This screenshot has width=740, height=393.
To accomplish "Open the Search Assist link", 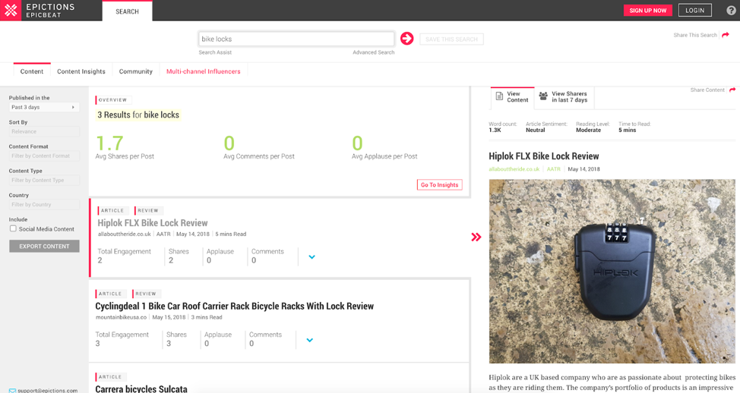I will pos(215,52).
